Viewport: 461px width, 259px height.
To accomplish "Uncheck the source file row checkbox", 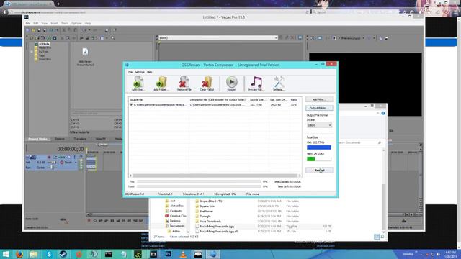I will pos(131,104).
